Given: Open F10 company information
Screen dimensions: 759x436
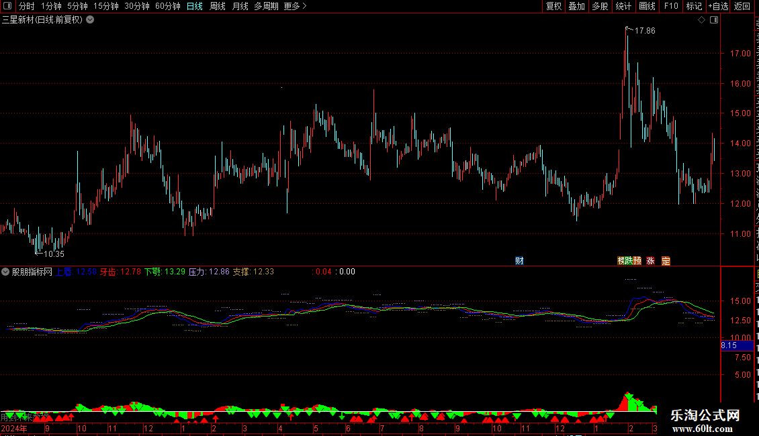Looking at the screenshot, I should point(671,6).
